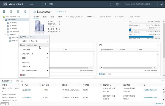This screenshot has width=165, height=106.
Task: Open DSwitch link in first task row
Action: pos(28,90)
